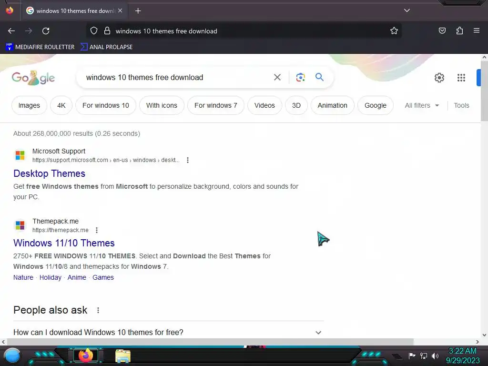Switch to Videos results

264,105
